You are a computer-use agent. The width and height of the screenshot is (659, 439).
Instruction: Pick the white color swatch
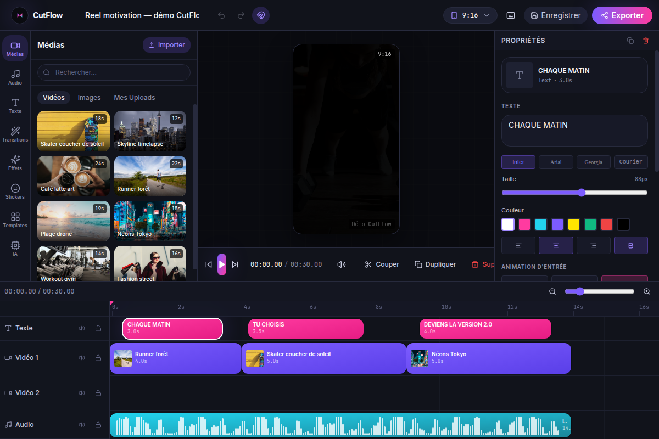pyautogui.click(x=508, y=224)
